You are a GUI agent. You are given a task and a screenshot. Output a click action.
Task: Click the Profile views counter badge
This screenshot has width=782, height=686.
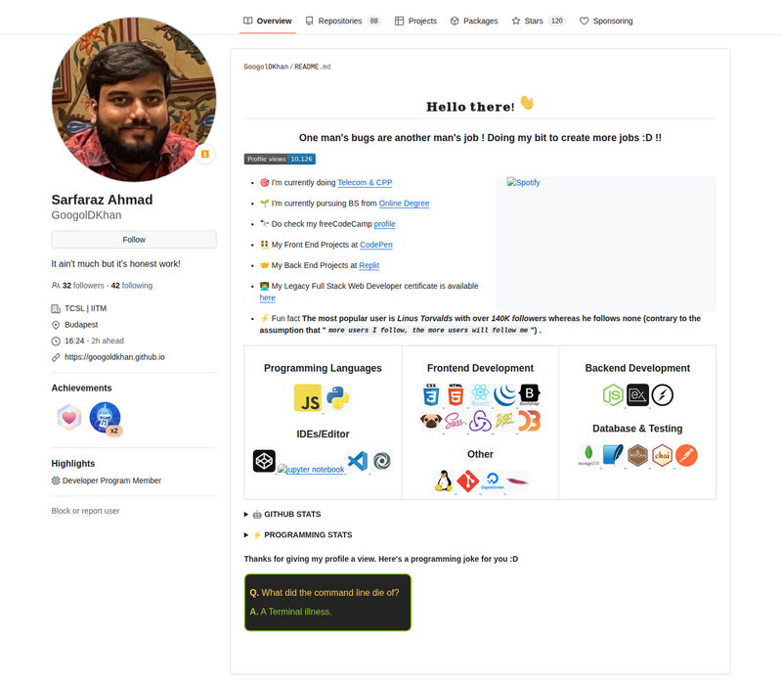click(280, 159)
